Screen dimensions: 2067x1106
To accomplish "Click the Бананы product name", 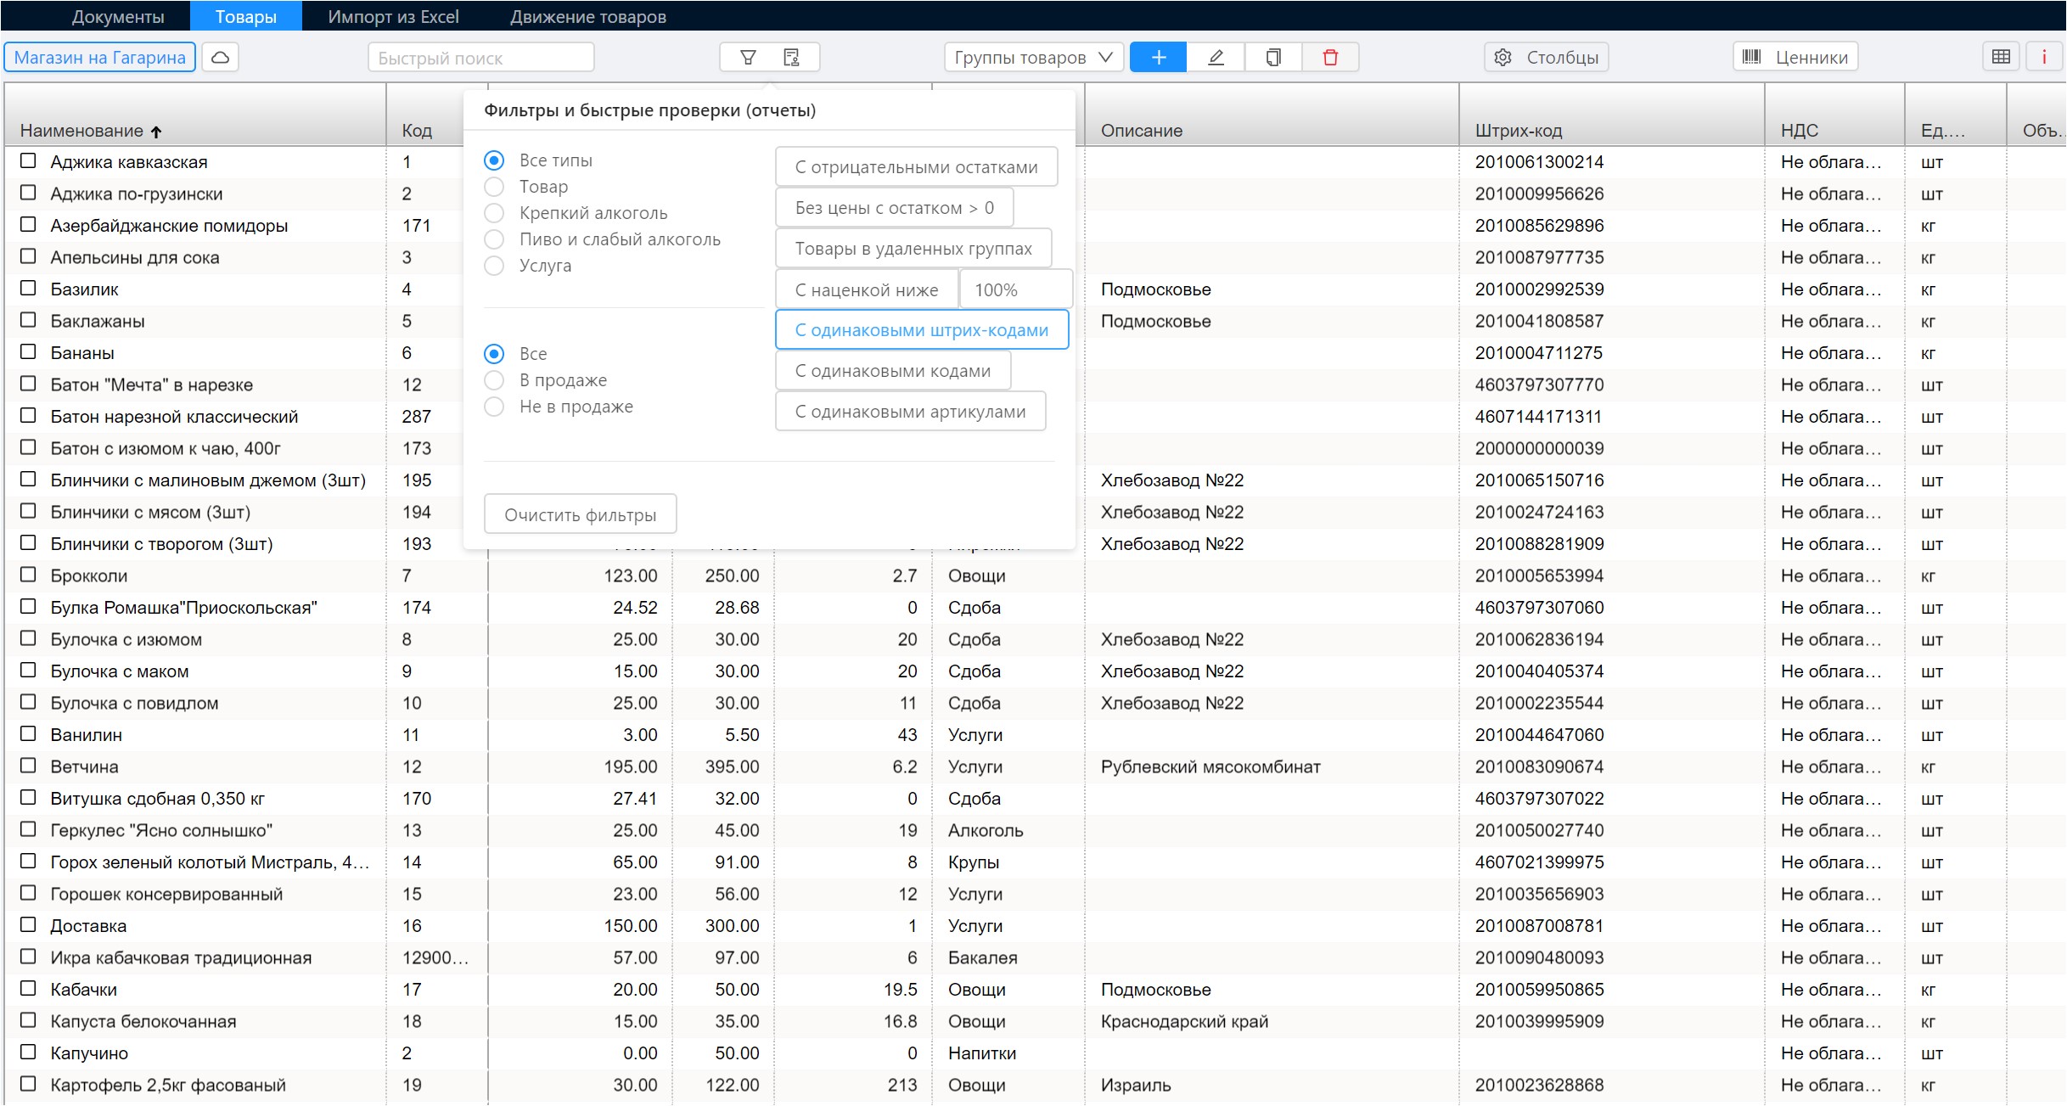I will [x=82, y=352].
